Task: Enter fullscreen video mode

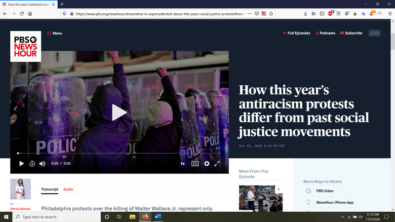Action: [217, 164]
